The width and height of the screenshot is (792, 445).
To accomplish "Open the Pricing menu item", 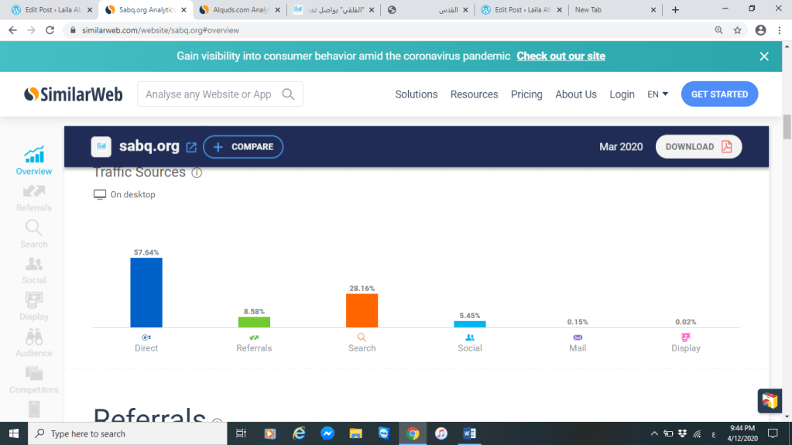I will 526,94.
